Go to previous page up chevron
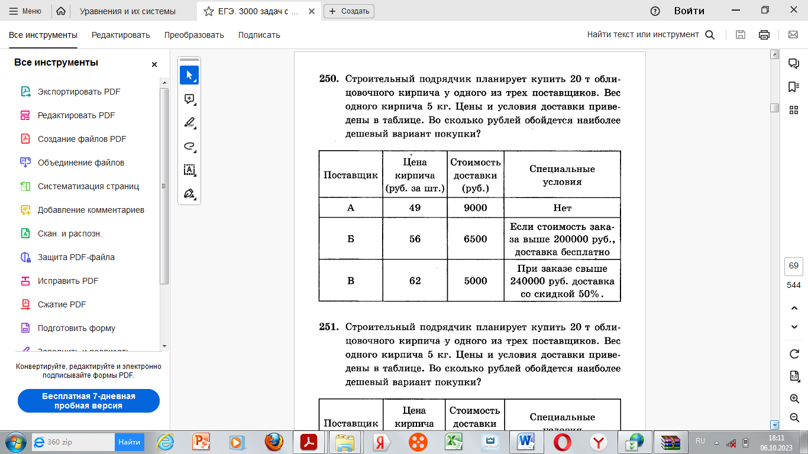Viewport: 808px width, 454px height. (x=794, y=308)
